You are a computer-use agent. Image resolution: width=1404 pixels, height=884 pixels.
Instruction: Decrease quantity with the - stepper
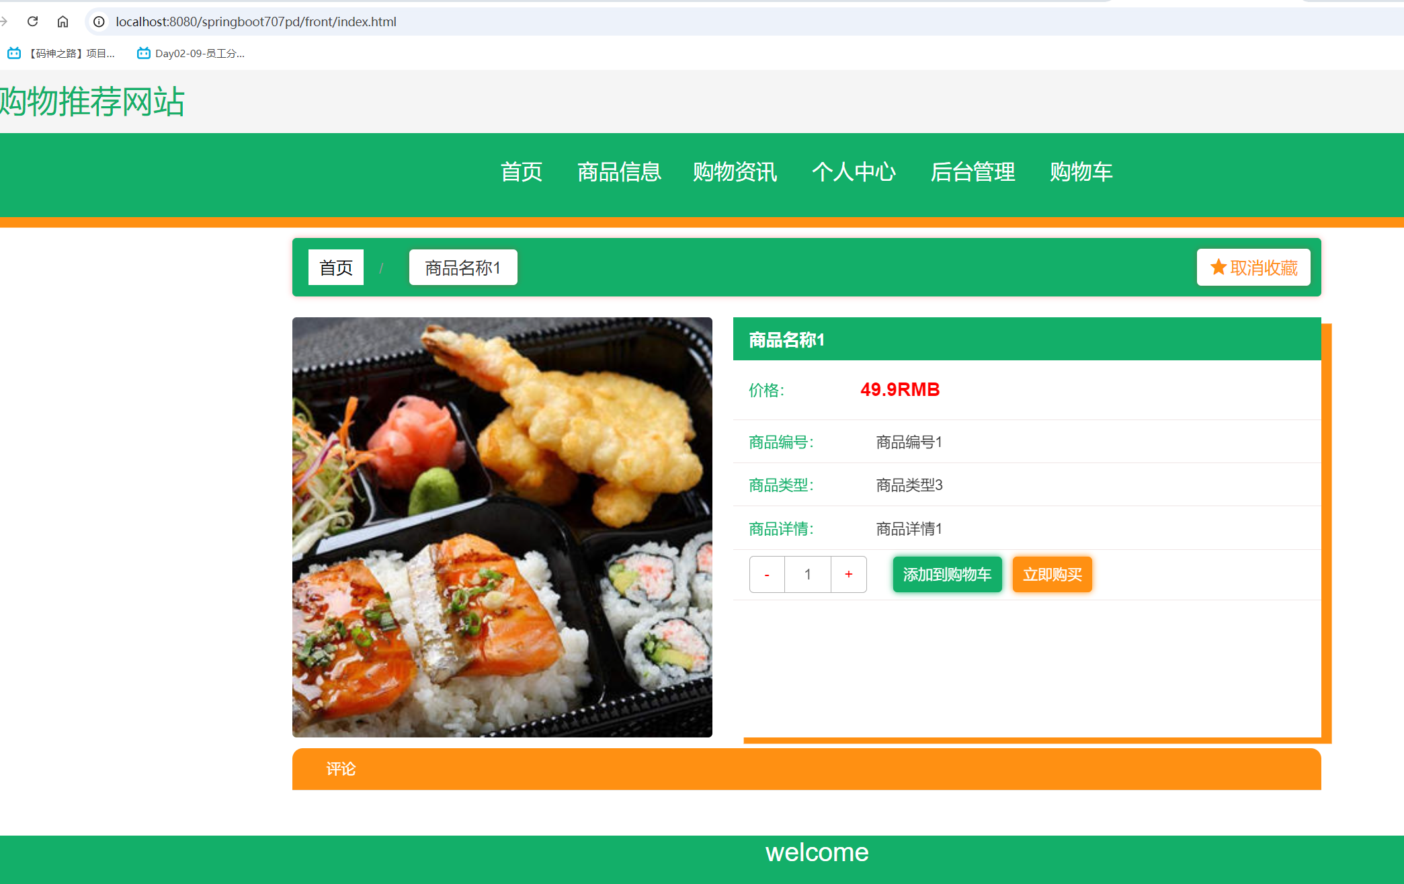(766, 574)
